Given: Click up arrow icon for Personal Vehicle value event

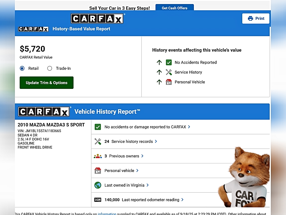Looking at the screenshot, I should 159,82.
